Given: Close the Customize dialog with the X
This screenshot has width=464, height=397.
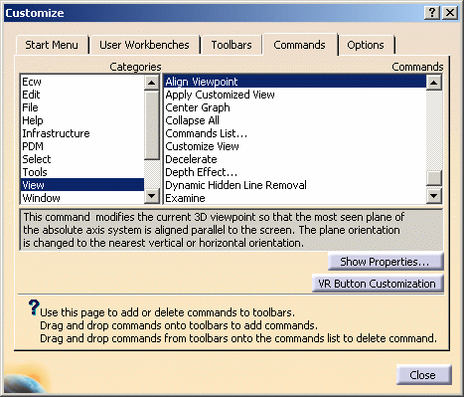Looking at the screenshot, I should (450, 13).
